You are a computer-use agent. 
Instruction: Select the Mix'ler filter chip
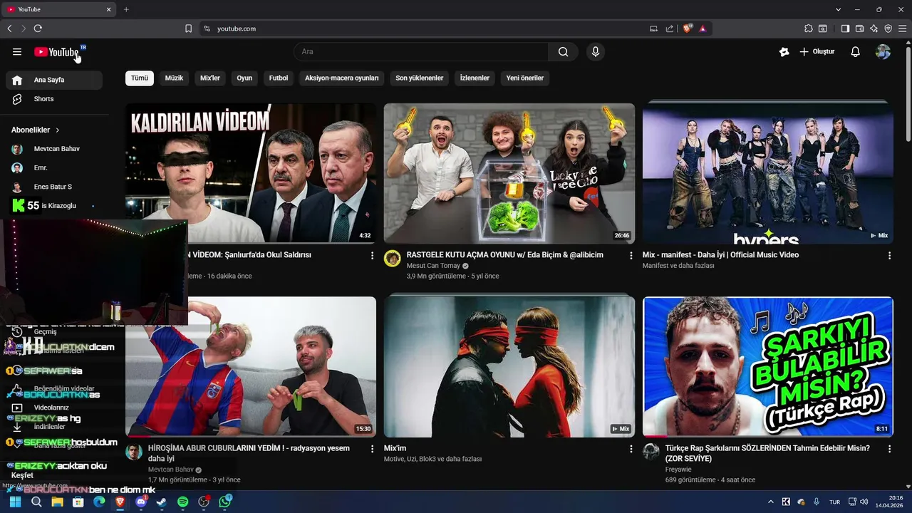(210, 78)
